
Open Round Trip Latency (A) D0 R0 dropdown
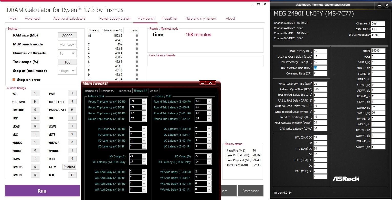tap(144, 102)
